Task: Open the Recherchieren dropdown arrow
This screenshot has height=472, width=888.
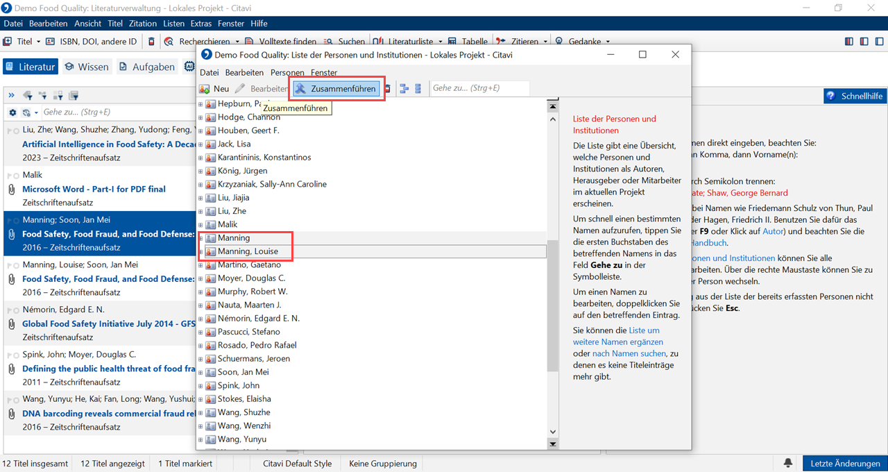Action: pos(237,42)
